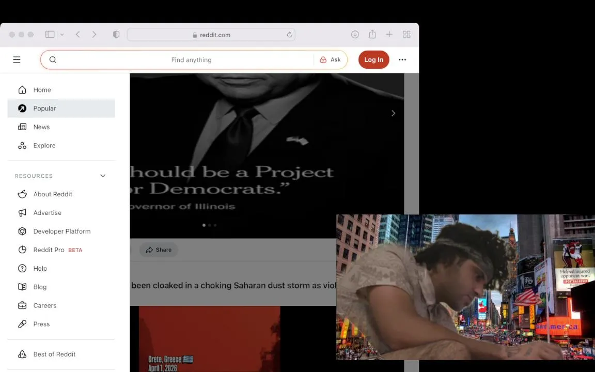Go forward with Safari forward arrow
This screenshot has height=372, width=595.
point(94,35)
